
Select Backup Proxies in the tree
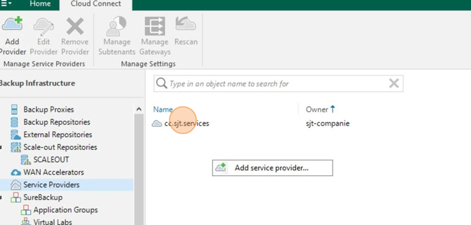tap(49, 109)
